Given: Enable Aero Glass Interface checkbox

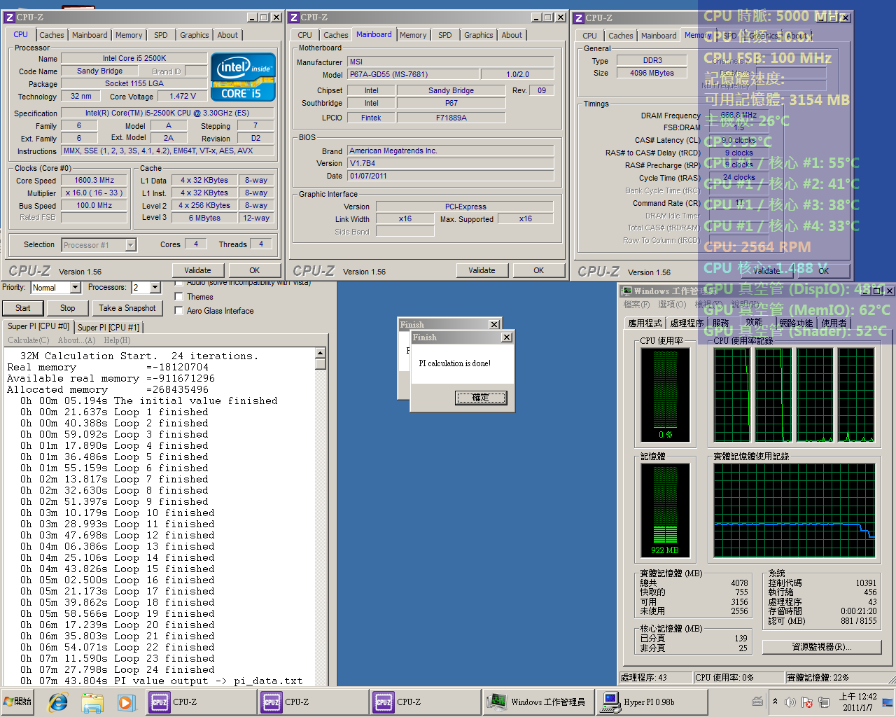Looking at the screenshot, I should pos(178,311).
